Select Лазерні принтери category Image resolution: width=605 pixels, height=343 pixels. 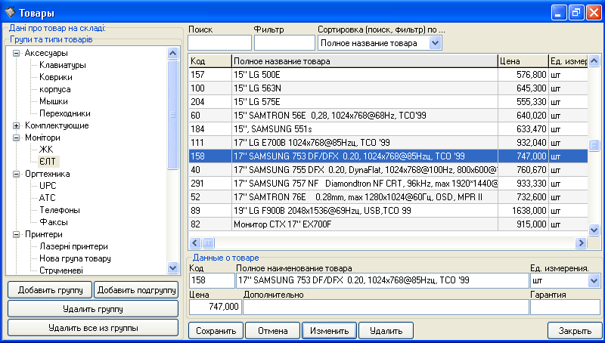[x=74, y=246]
